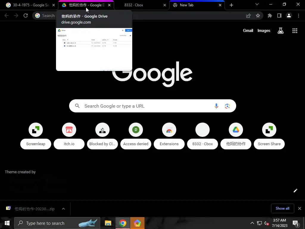Open the Google apps grid
Screen dimensions: 305x229
(295, 31)
